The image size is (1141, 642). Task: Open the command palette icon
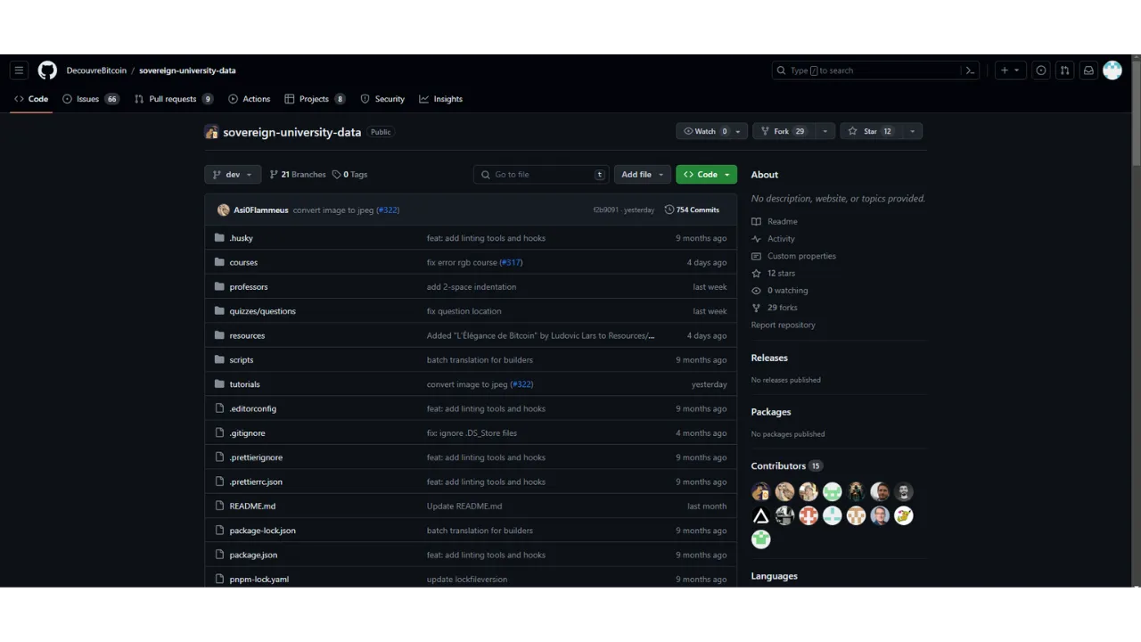[x=970, y=70]
